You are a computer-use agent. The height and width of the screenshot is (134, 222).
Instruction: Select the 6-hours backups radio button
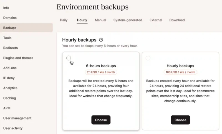[x=69, y=58]
